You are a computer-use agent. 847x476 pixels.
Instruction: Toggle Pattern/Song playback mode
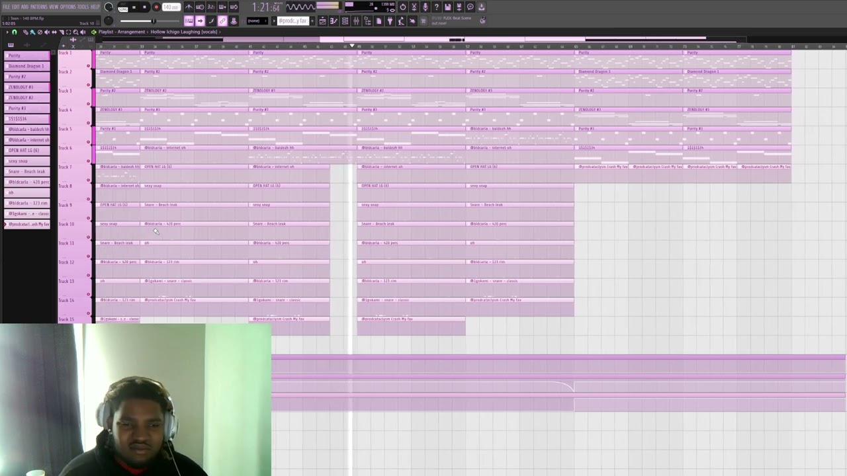point(123,8)
